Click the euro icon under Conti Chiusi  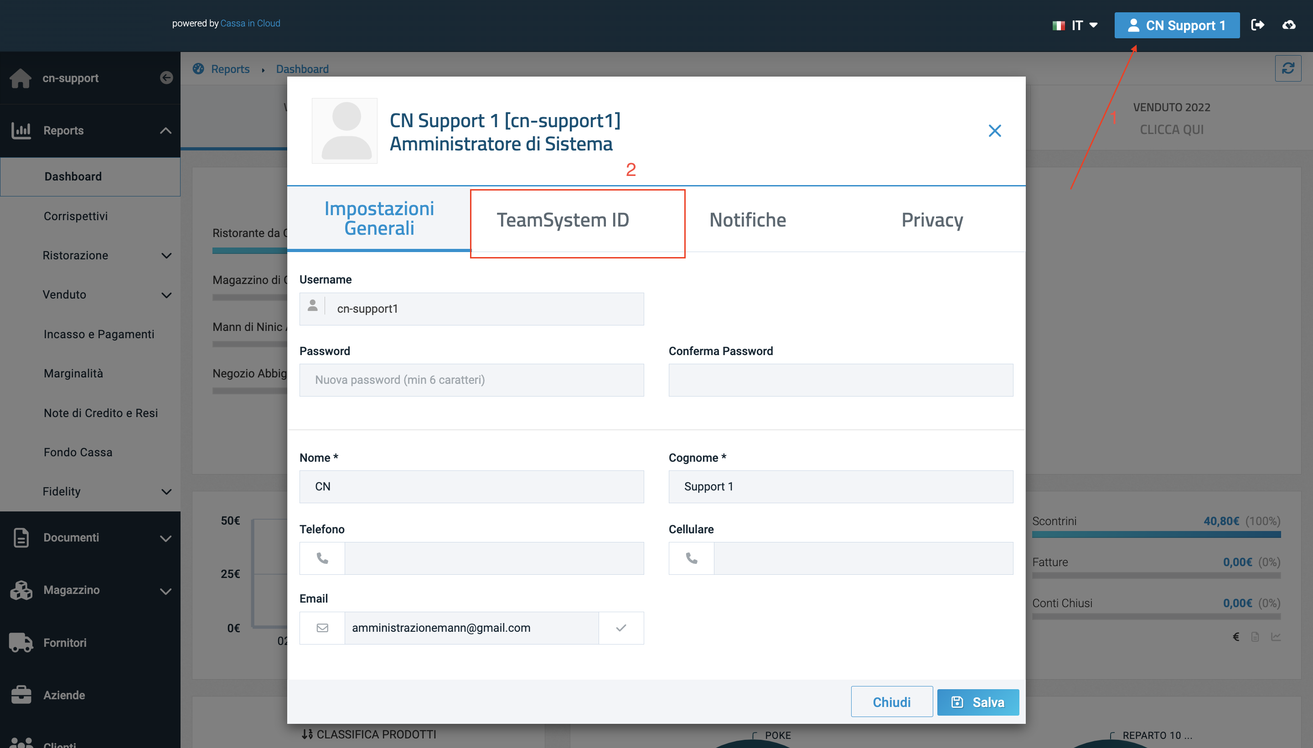pos(1236,637)
